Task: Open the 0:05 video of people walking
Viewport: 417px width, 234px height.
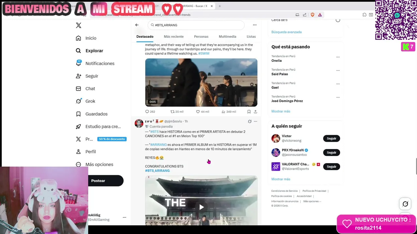Action: [201, 83]
